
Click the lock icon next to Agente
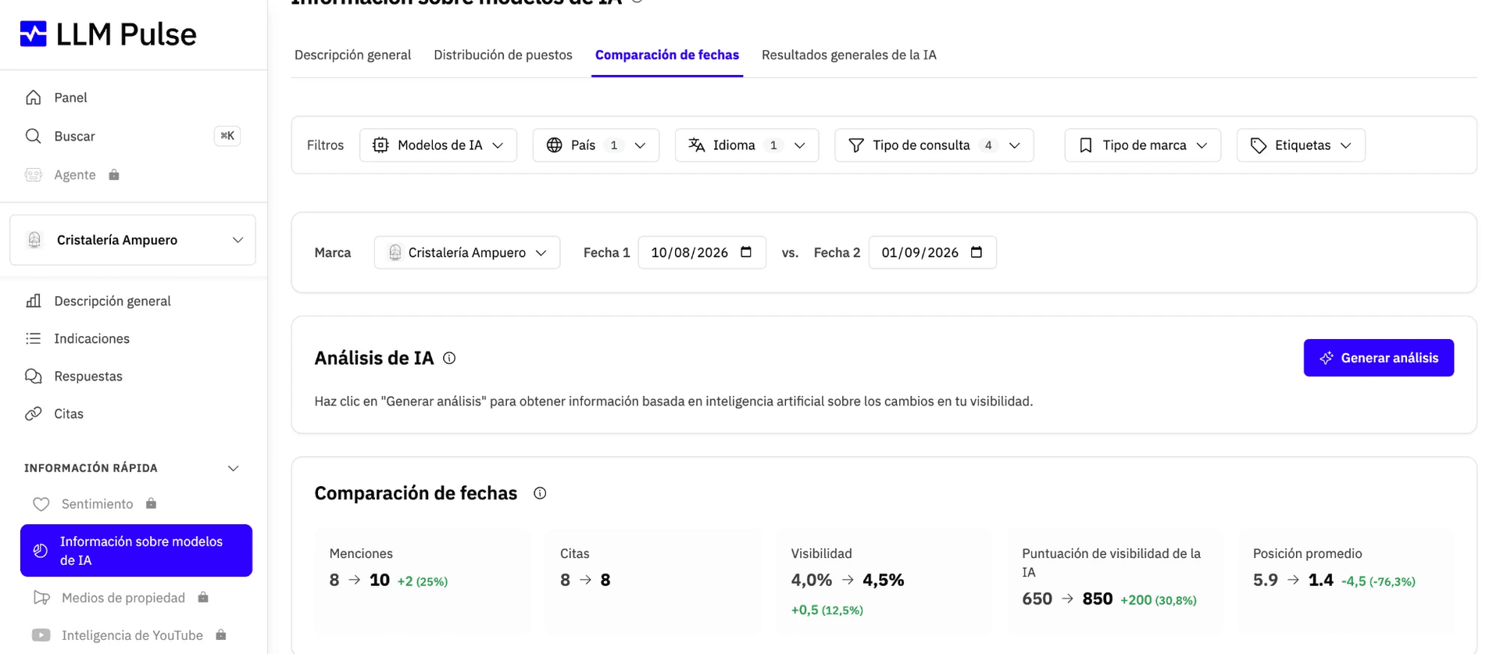(114, 174)
